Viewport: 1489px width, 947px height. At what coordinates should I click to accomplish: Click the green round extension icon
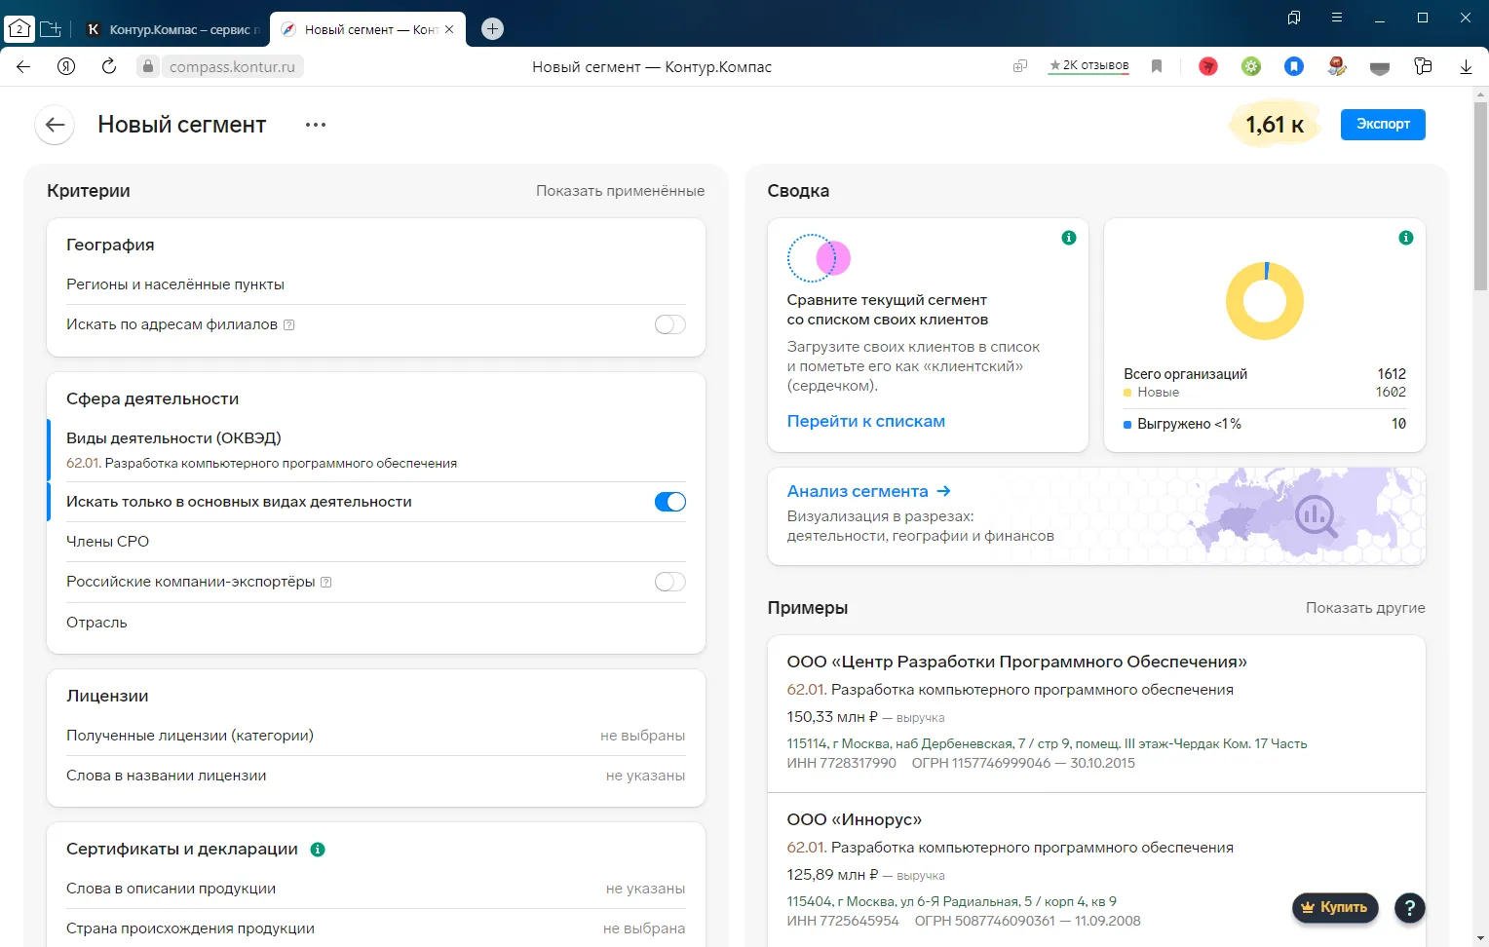(1251, 66)
